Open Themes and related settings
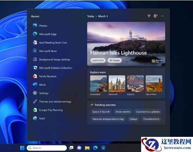The height and width of the screenshot is (152, 193). (52, 102)
